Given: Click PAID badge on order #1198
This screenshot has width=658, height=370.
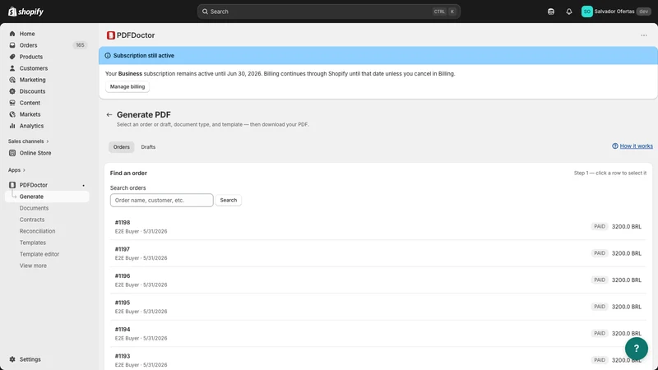Looking at the screenshot, I should [x=600, y=227].
